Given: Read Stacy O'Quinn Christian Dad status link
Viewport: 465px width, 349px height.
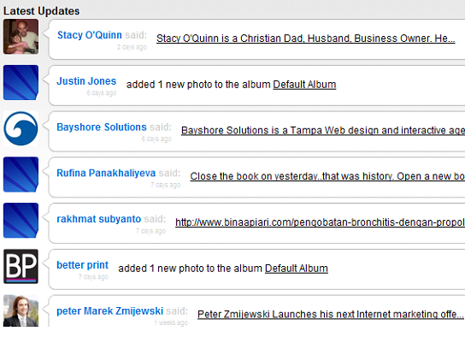Looking at the screenshot, I should 306,38.
